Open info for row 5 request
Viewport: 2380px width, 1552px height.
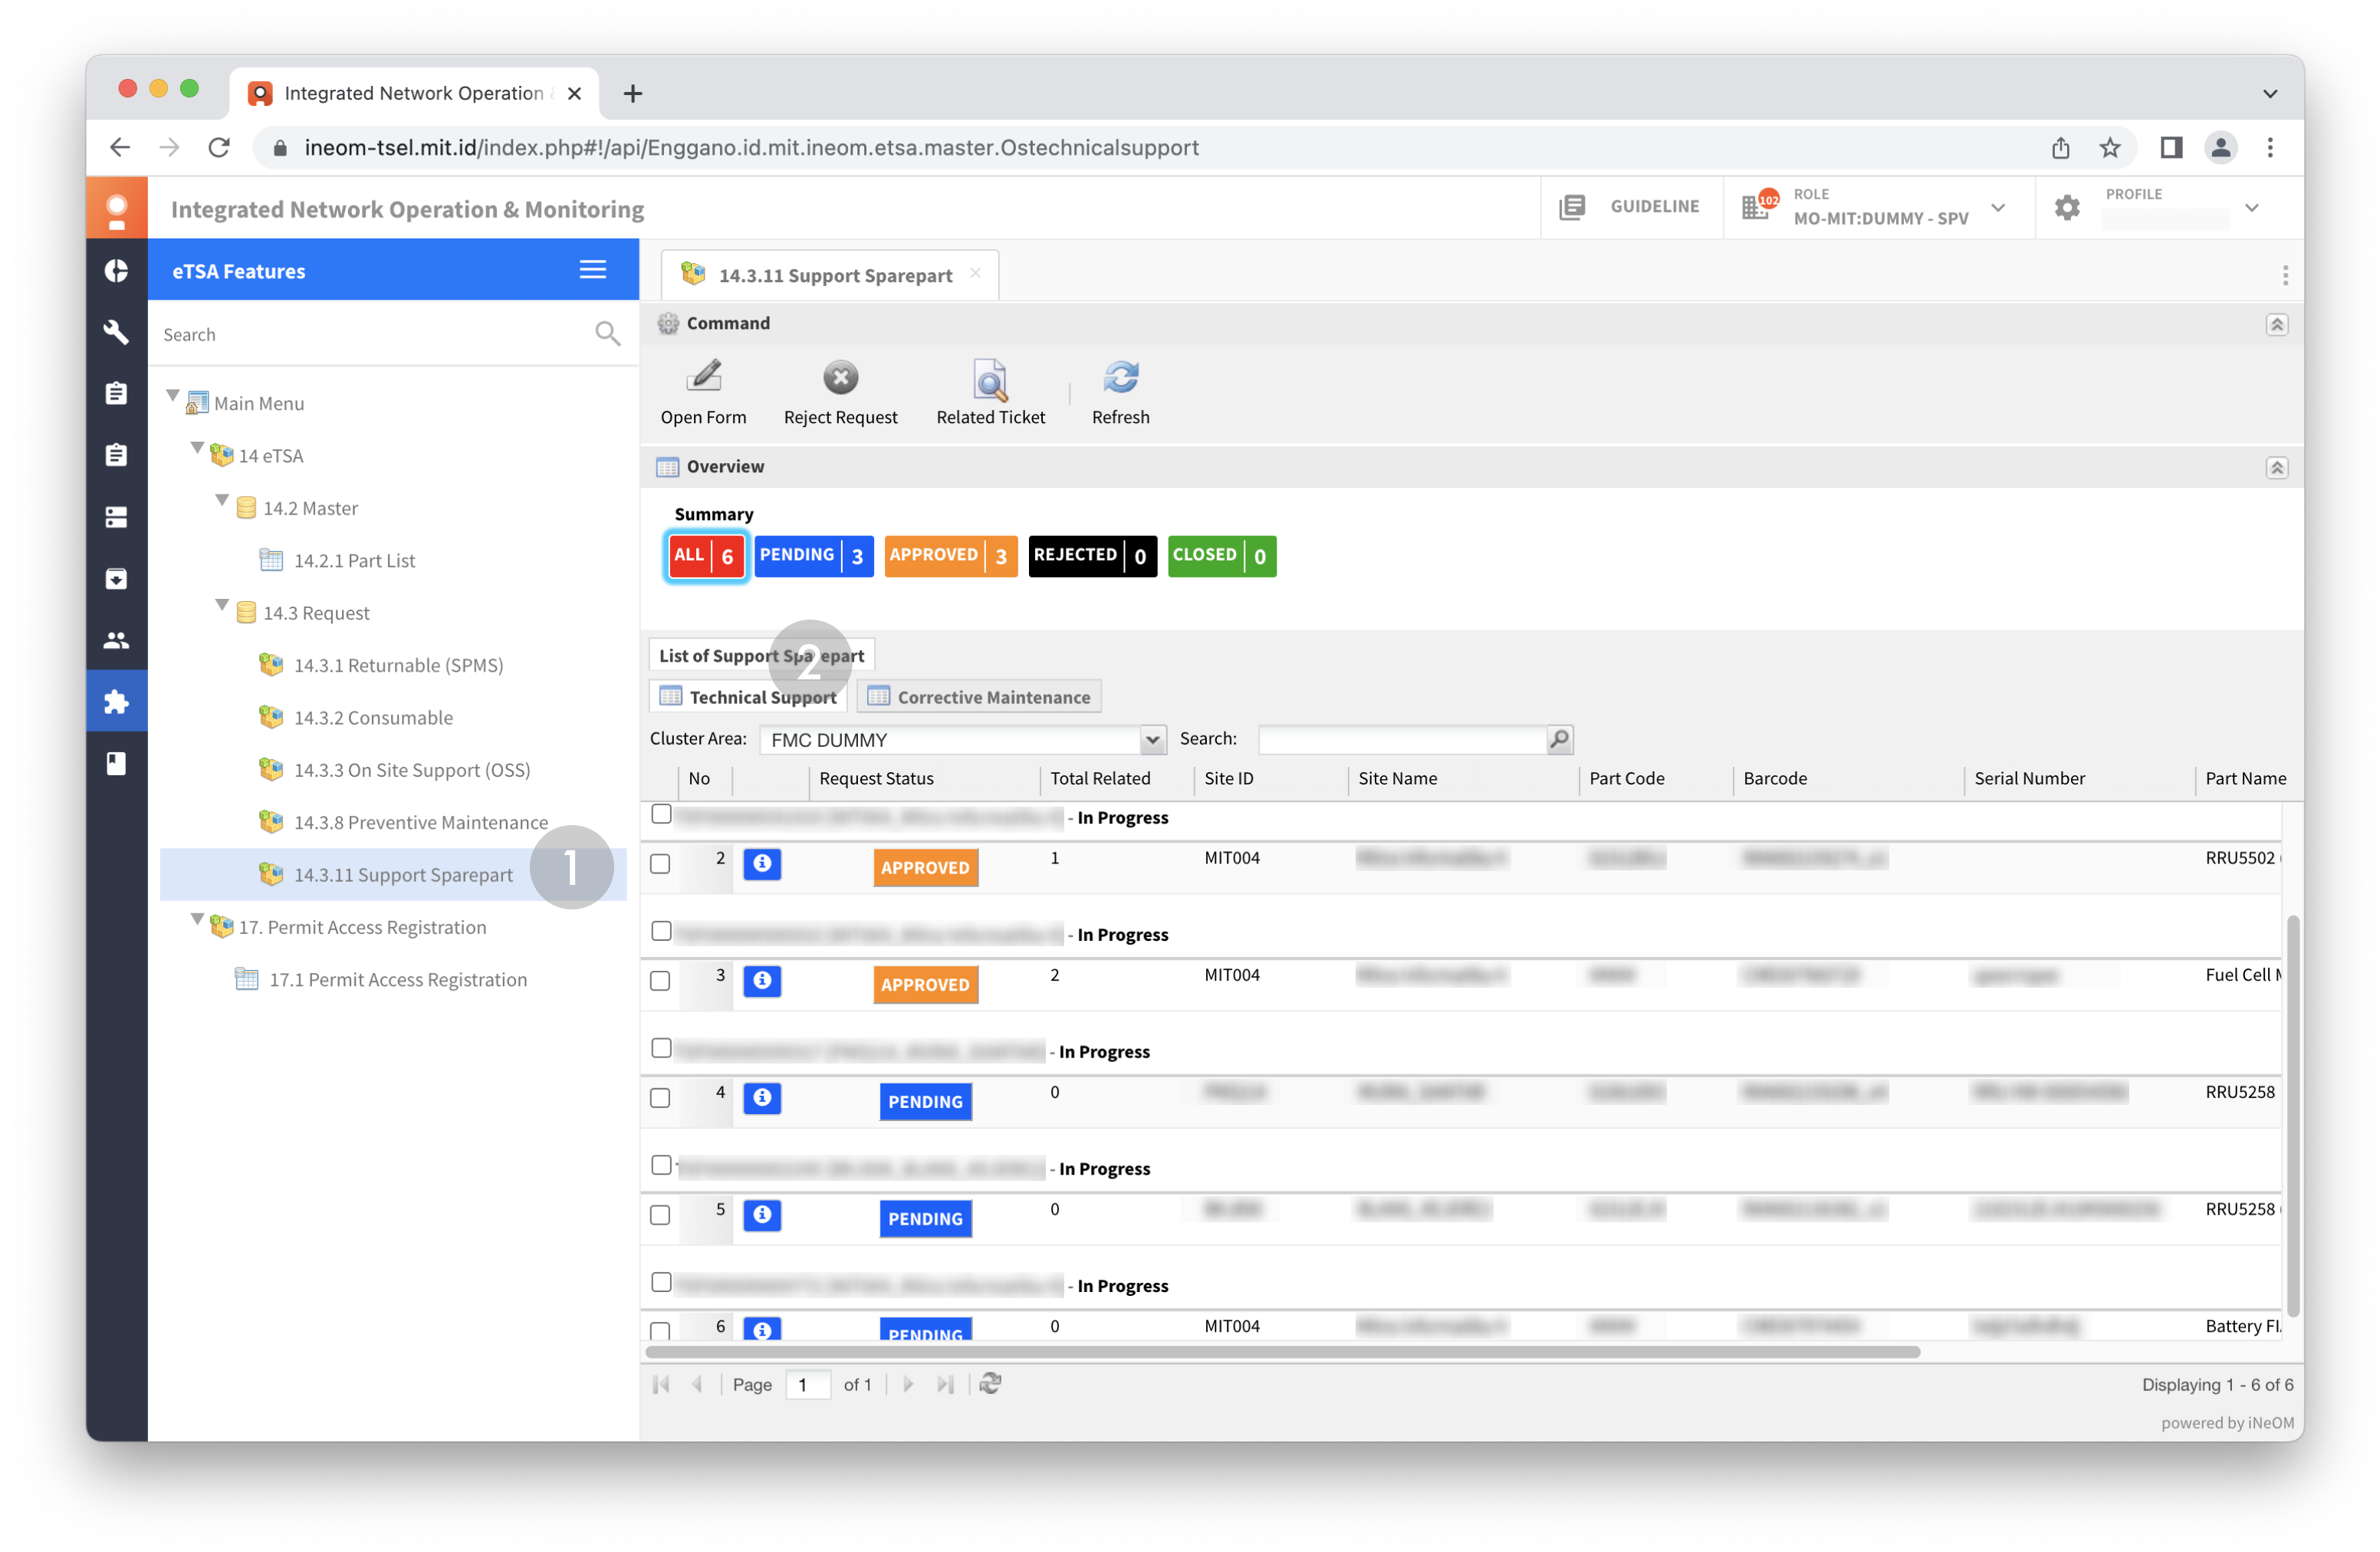[x=762, y=1215]
